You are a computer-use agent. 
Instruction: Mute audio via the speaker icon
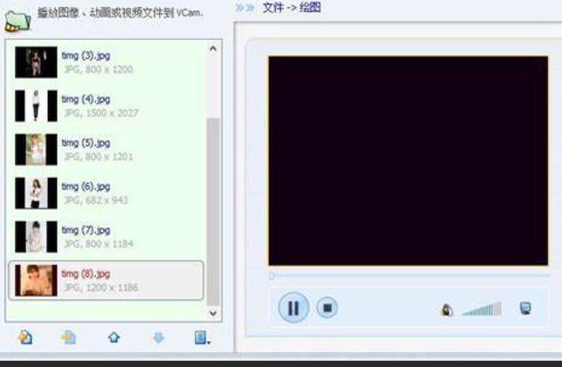pyautogui.click(x=446, y=310)
